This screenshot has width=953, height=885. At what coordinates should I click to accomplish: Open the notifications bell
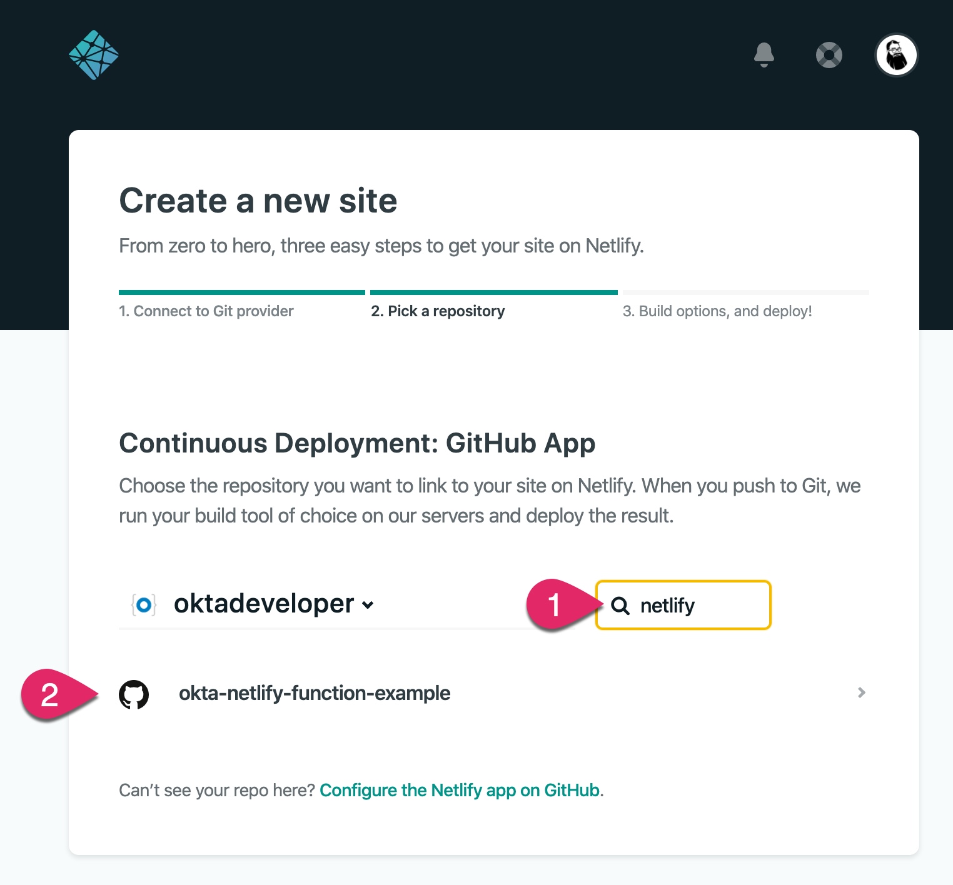pos(764,55)
